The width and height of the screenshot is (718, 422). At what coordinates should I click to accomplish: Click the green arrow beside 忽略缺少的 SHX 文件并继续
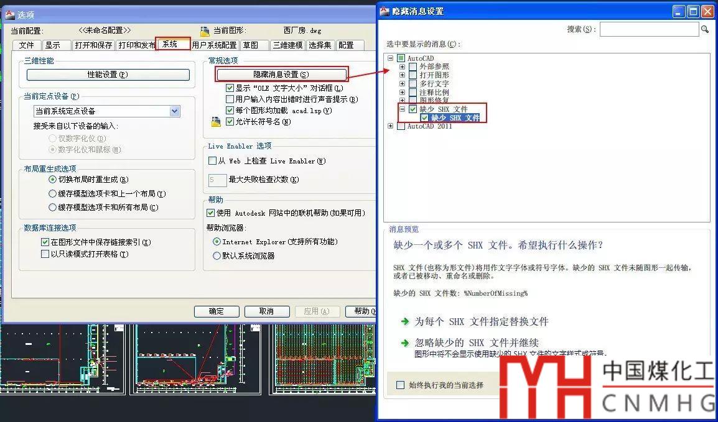point(405,342)
